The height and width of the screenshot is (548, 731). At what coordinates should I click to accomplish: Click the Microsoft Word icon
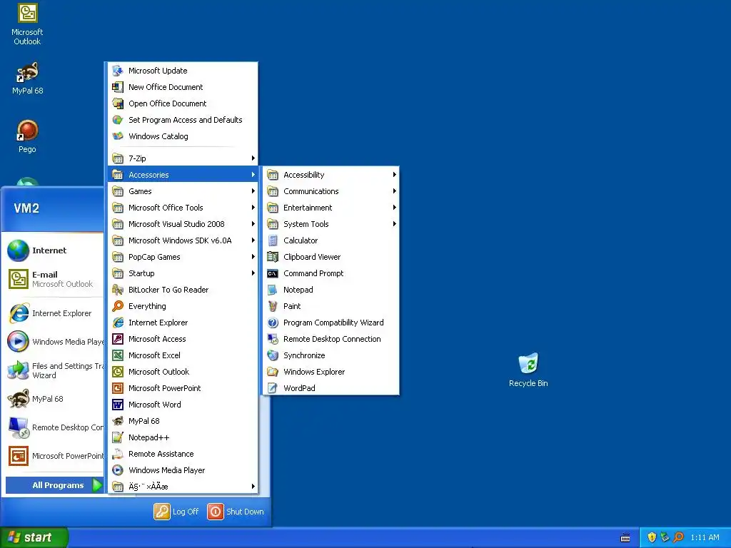coord(118,405)
